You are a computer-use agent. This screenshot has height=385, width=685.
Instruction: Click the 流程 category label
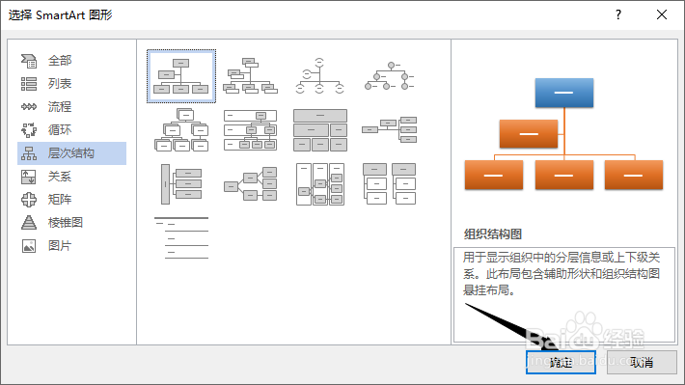click(x=60, y=107)
